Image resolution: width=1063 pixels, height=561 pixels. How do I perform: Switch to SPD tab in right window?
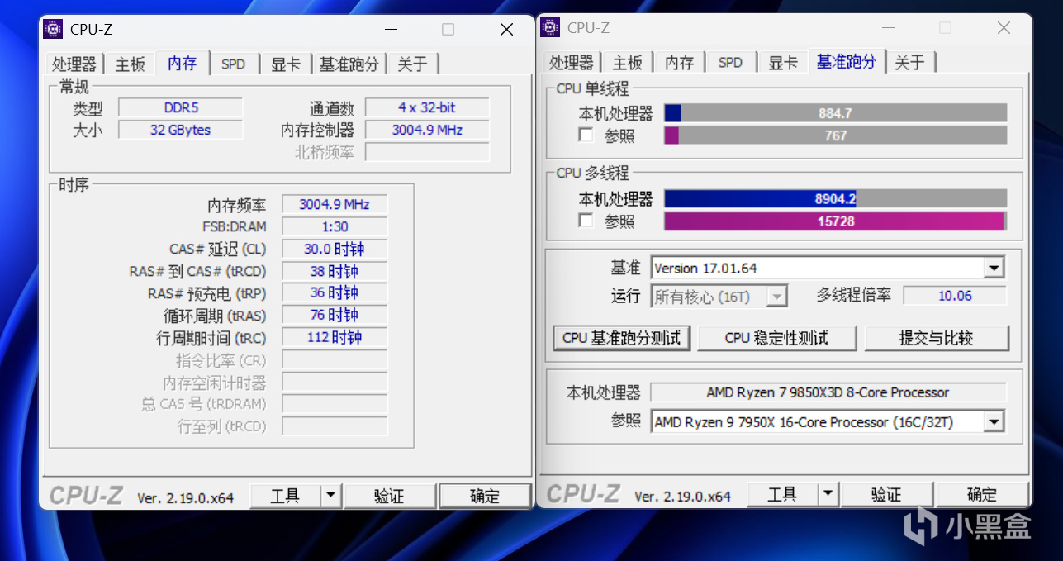click(x=730, y=63)
